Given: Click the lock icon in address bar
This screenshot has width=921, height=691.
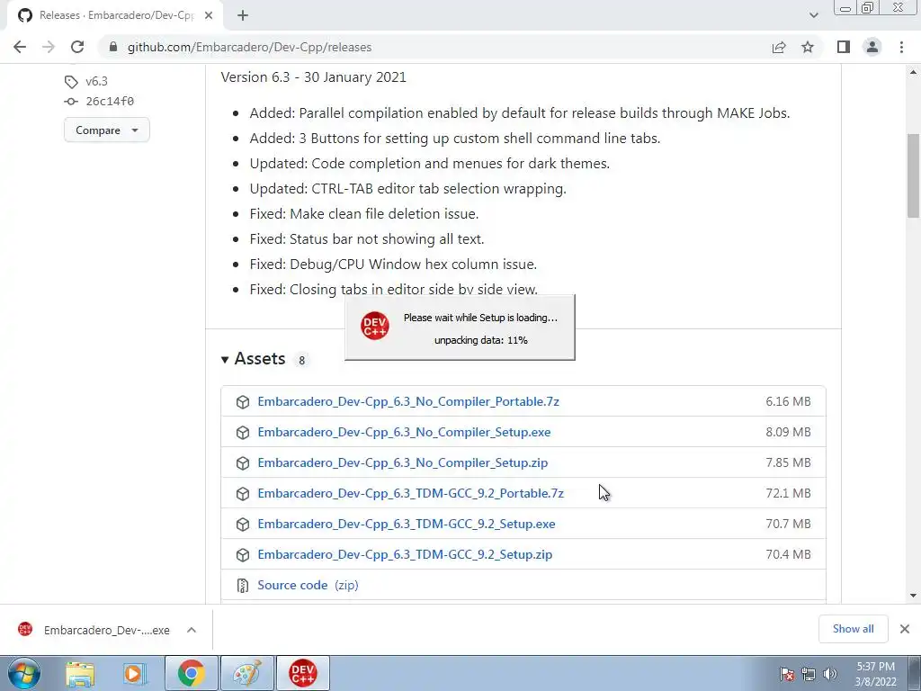Looking at the screenshot, I should [113, 47].
